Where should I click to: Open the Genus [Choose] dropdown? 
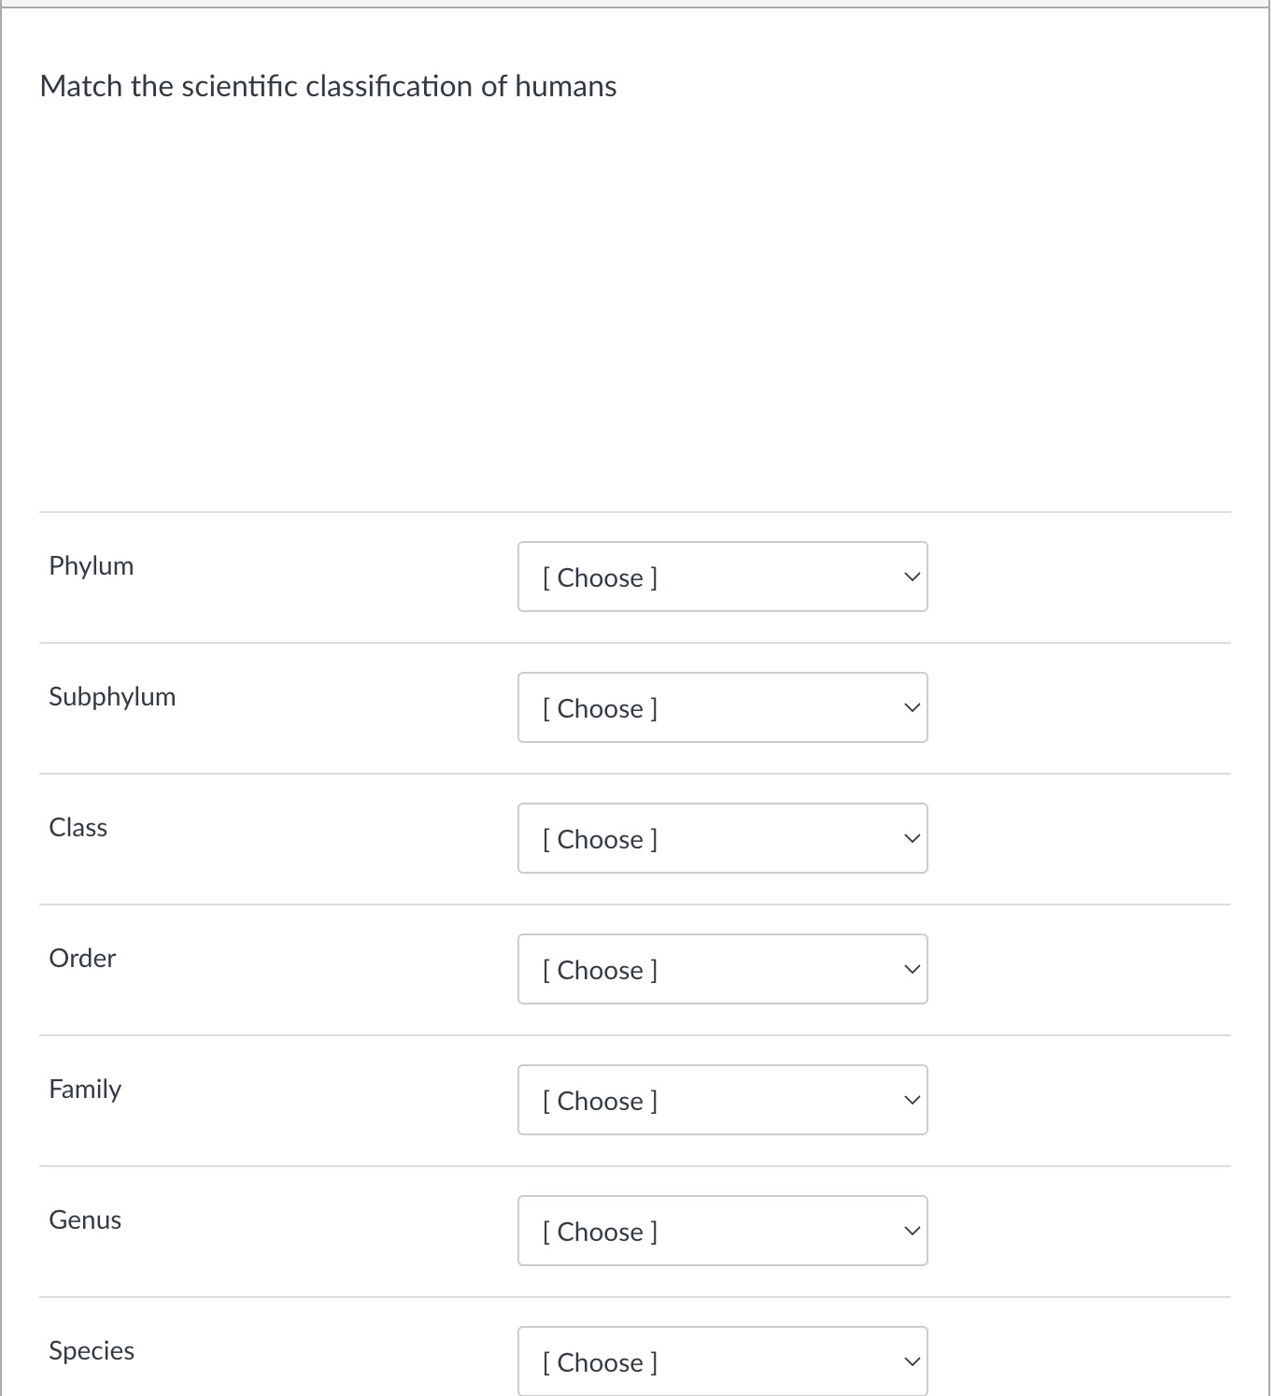[721, 1231]
